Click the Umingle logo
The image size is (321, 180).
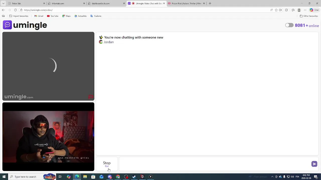click(25, 25)
